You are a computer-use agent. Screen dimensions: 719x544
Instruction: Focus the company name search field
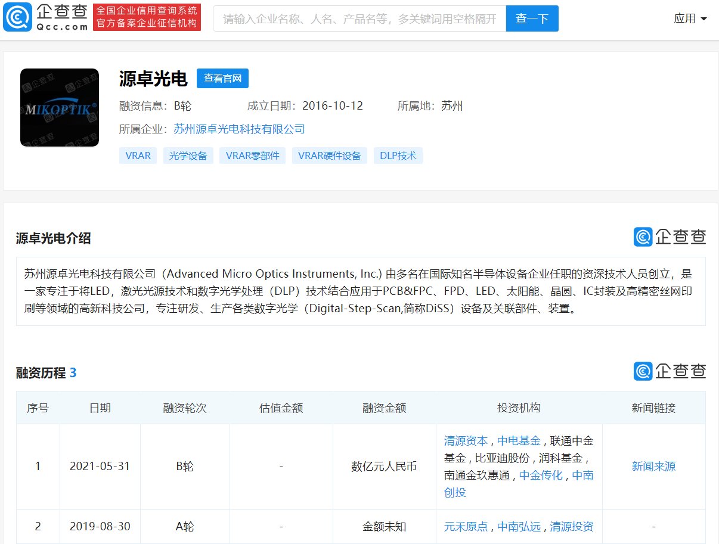359,18
